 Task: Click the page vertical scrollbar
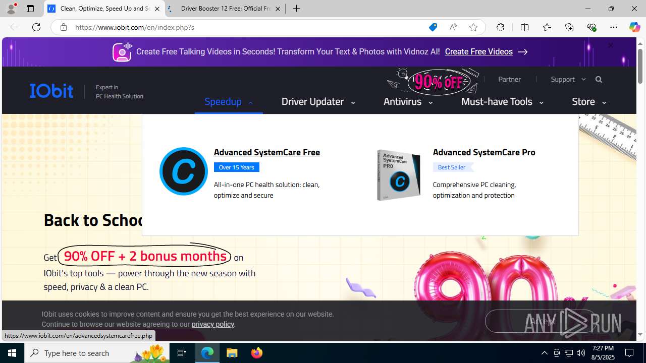(640, 189)
